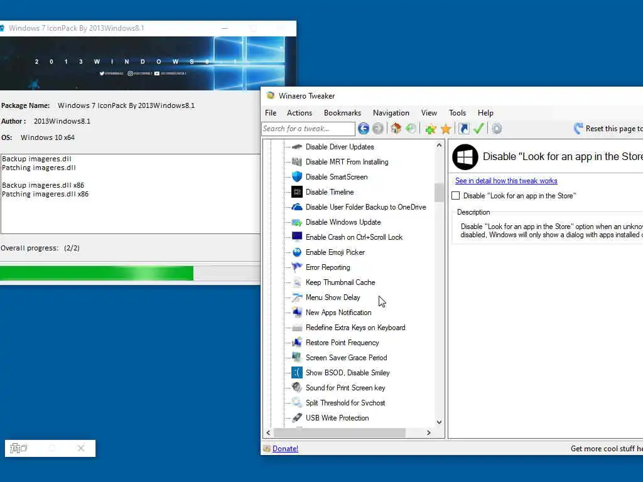Go to the Home page icon in Winaero toolbar
Image resolution: width=643 pixels, height=482 pixels.
(396, 129)
